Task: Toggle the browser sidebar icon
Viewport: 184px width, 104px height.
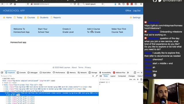Action: (x=136, y=4)
